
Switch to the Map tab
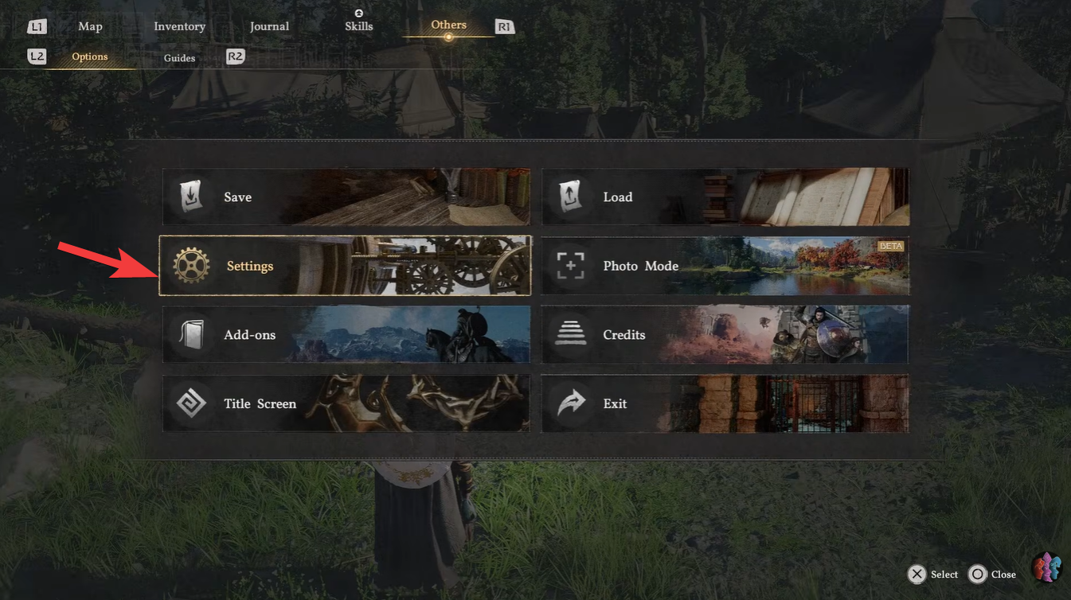tap(90, 26)
